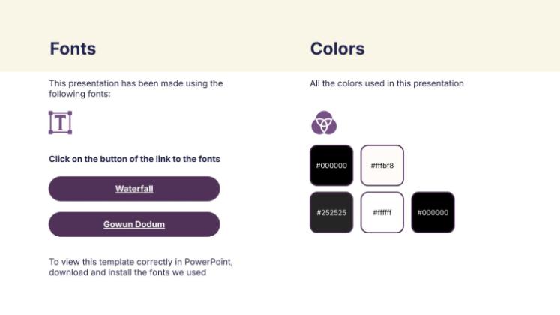560x315 pixels.
Task: Select the white #ffffff color swatch
Action: tap(382, 212)
